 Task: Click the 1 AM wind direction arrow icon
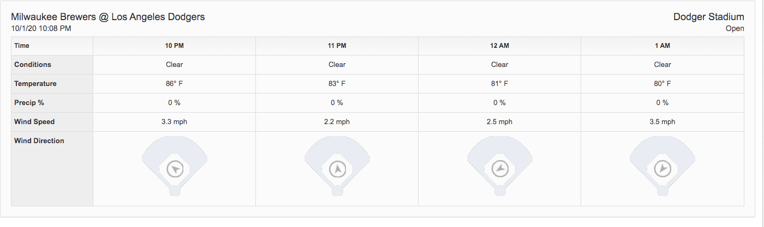point(662,169)
